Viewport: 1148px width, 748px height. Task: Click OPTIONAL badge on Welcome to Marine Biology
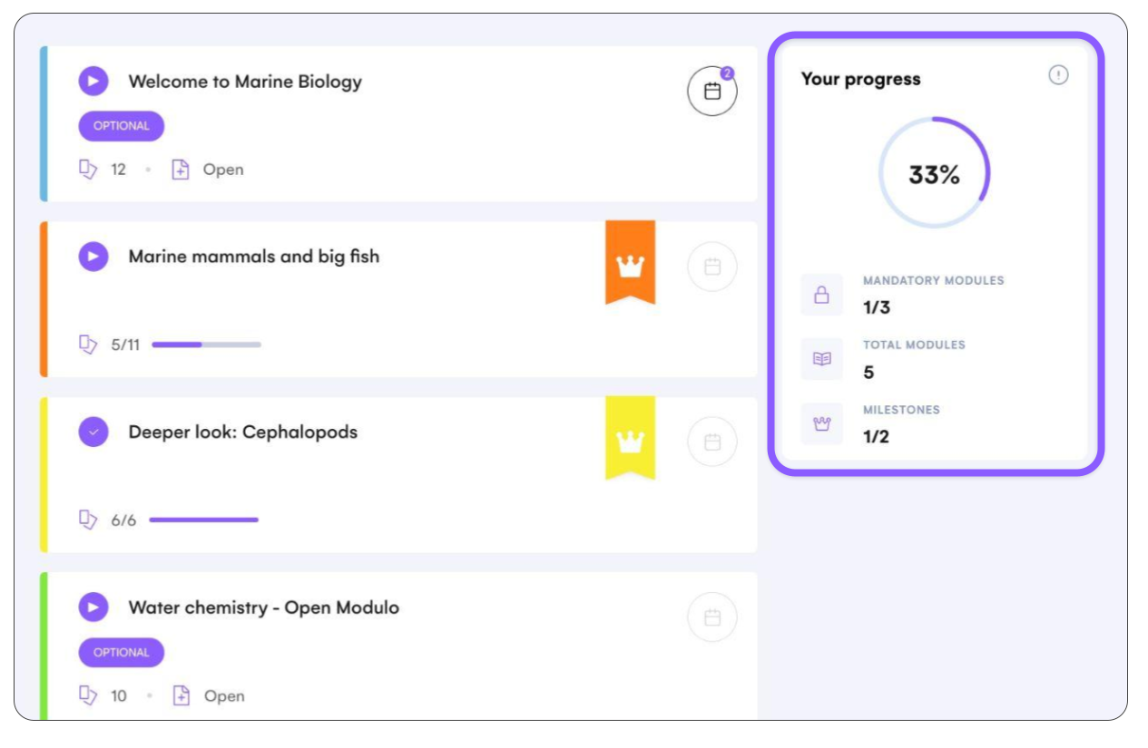pyautogui.click(x=122, y=126)
